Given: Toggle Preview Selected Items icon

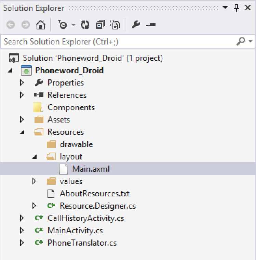Looking at the screenshot, I should coord(151,25).
